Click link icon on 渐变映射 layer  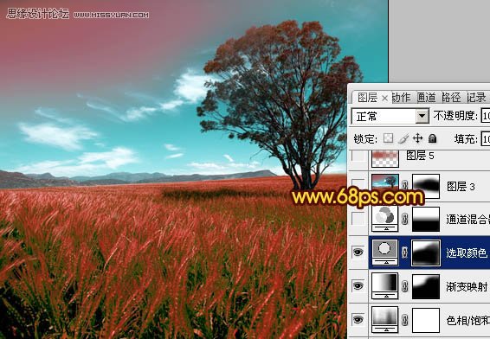pos(404,286)
